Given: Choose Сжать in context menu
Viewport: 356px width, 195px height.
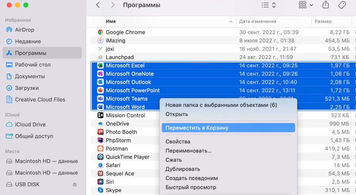Looking at the screenshot, I should pos(173,160).
